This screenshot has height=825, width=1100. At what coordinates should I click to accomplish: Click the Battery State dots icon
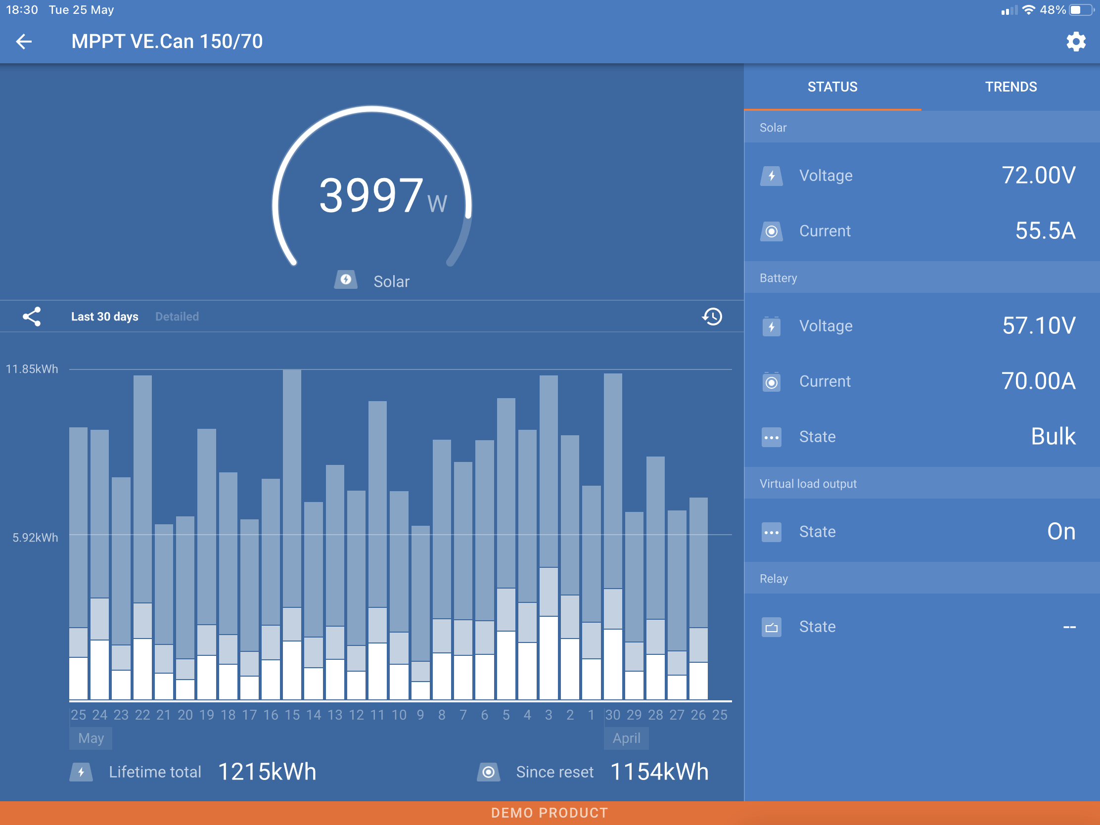pos(771,438)
